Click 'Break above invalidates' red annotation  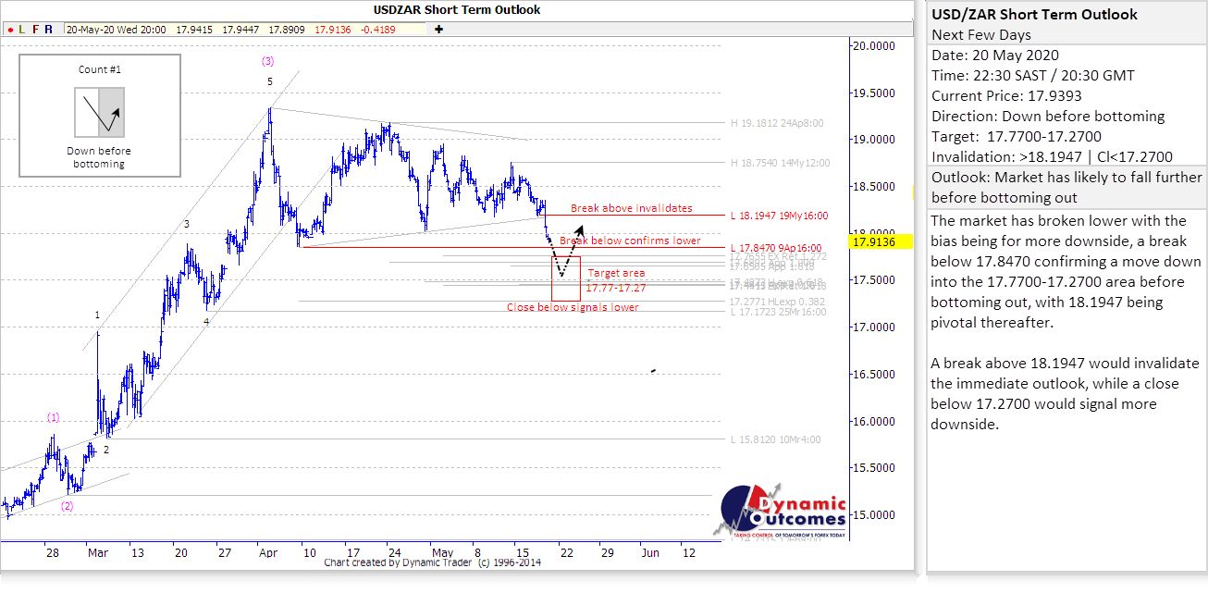pyautogui.click(x=631, y=208)
